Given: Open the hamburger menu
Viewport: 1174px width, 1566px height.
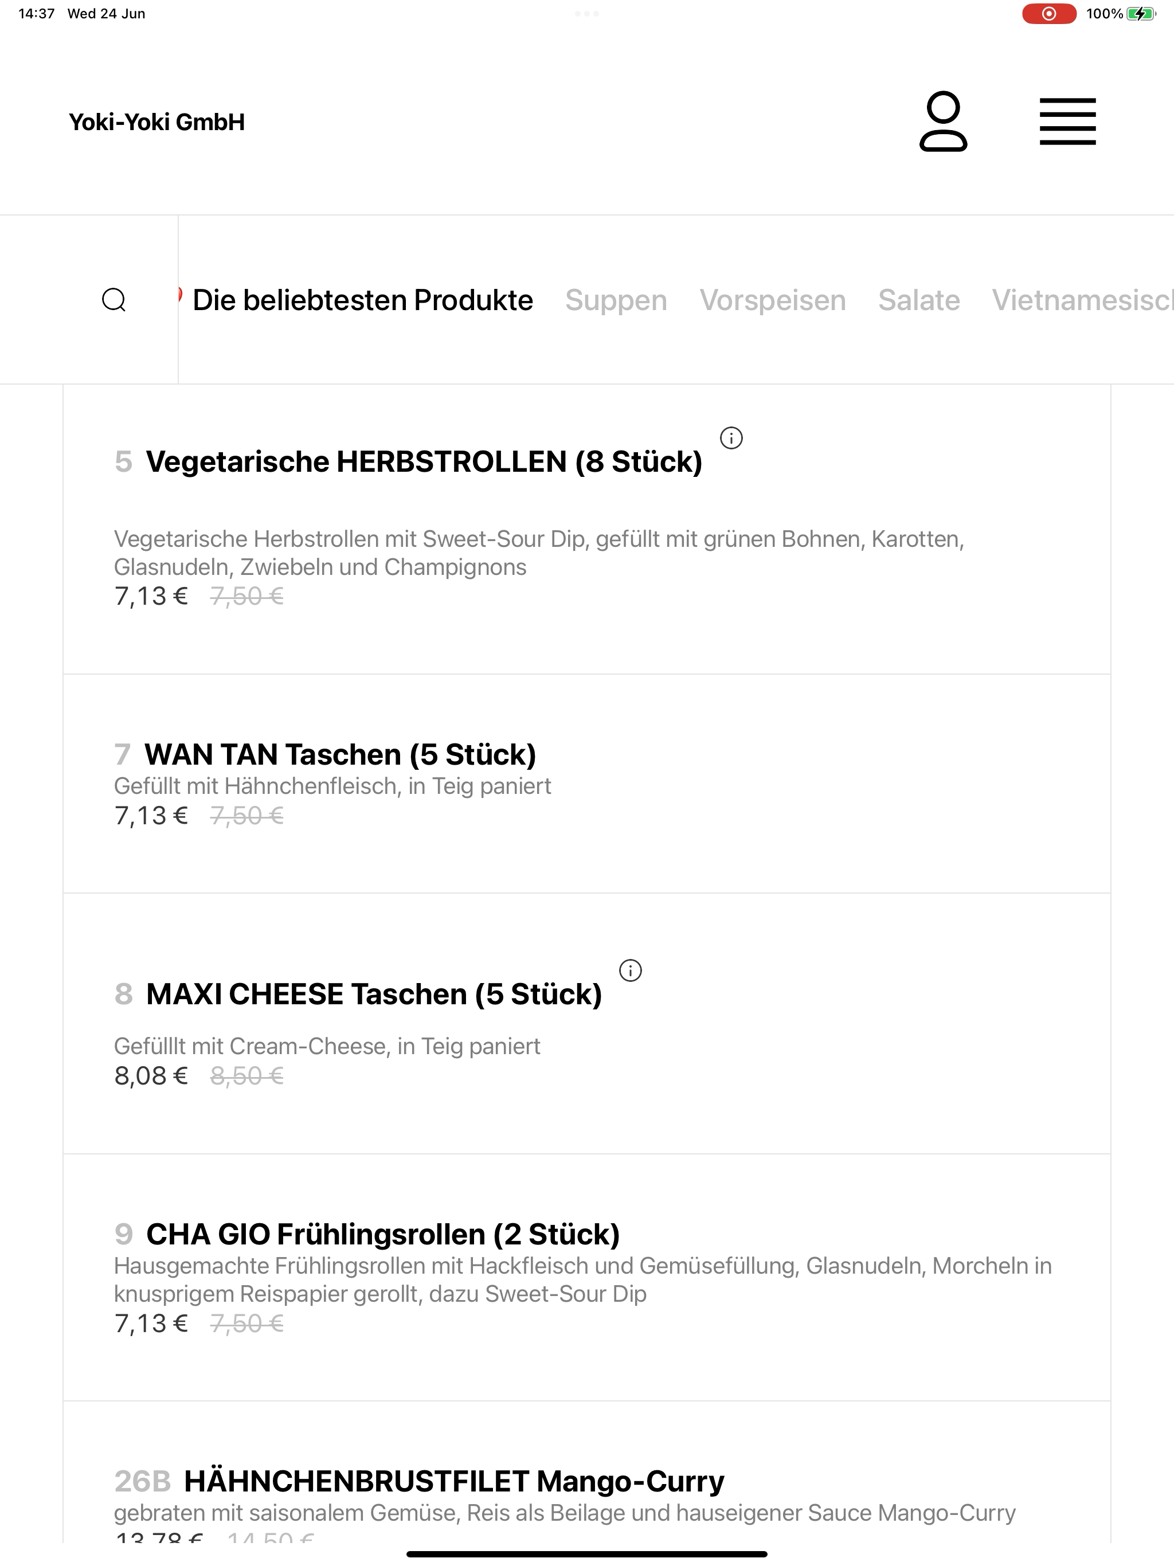Looking at the screenshot, I should click(1068, 122).
